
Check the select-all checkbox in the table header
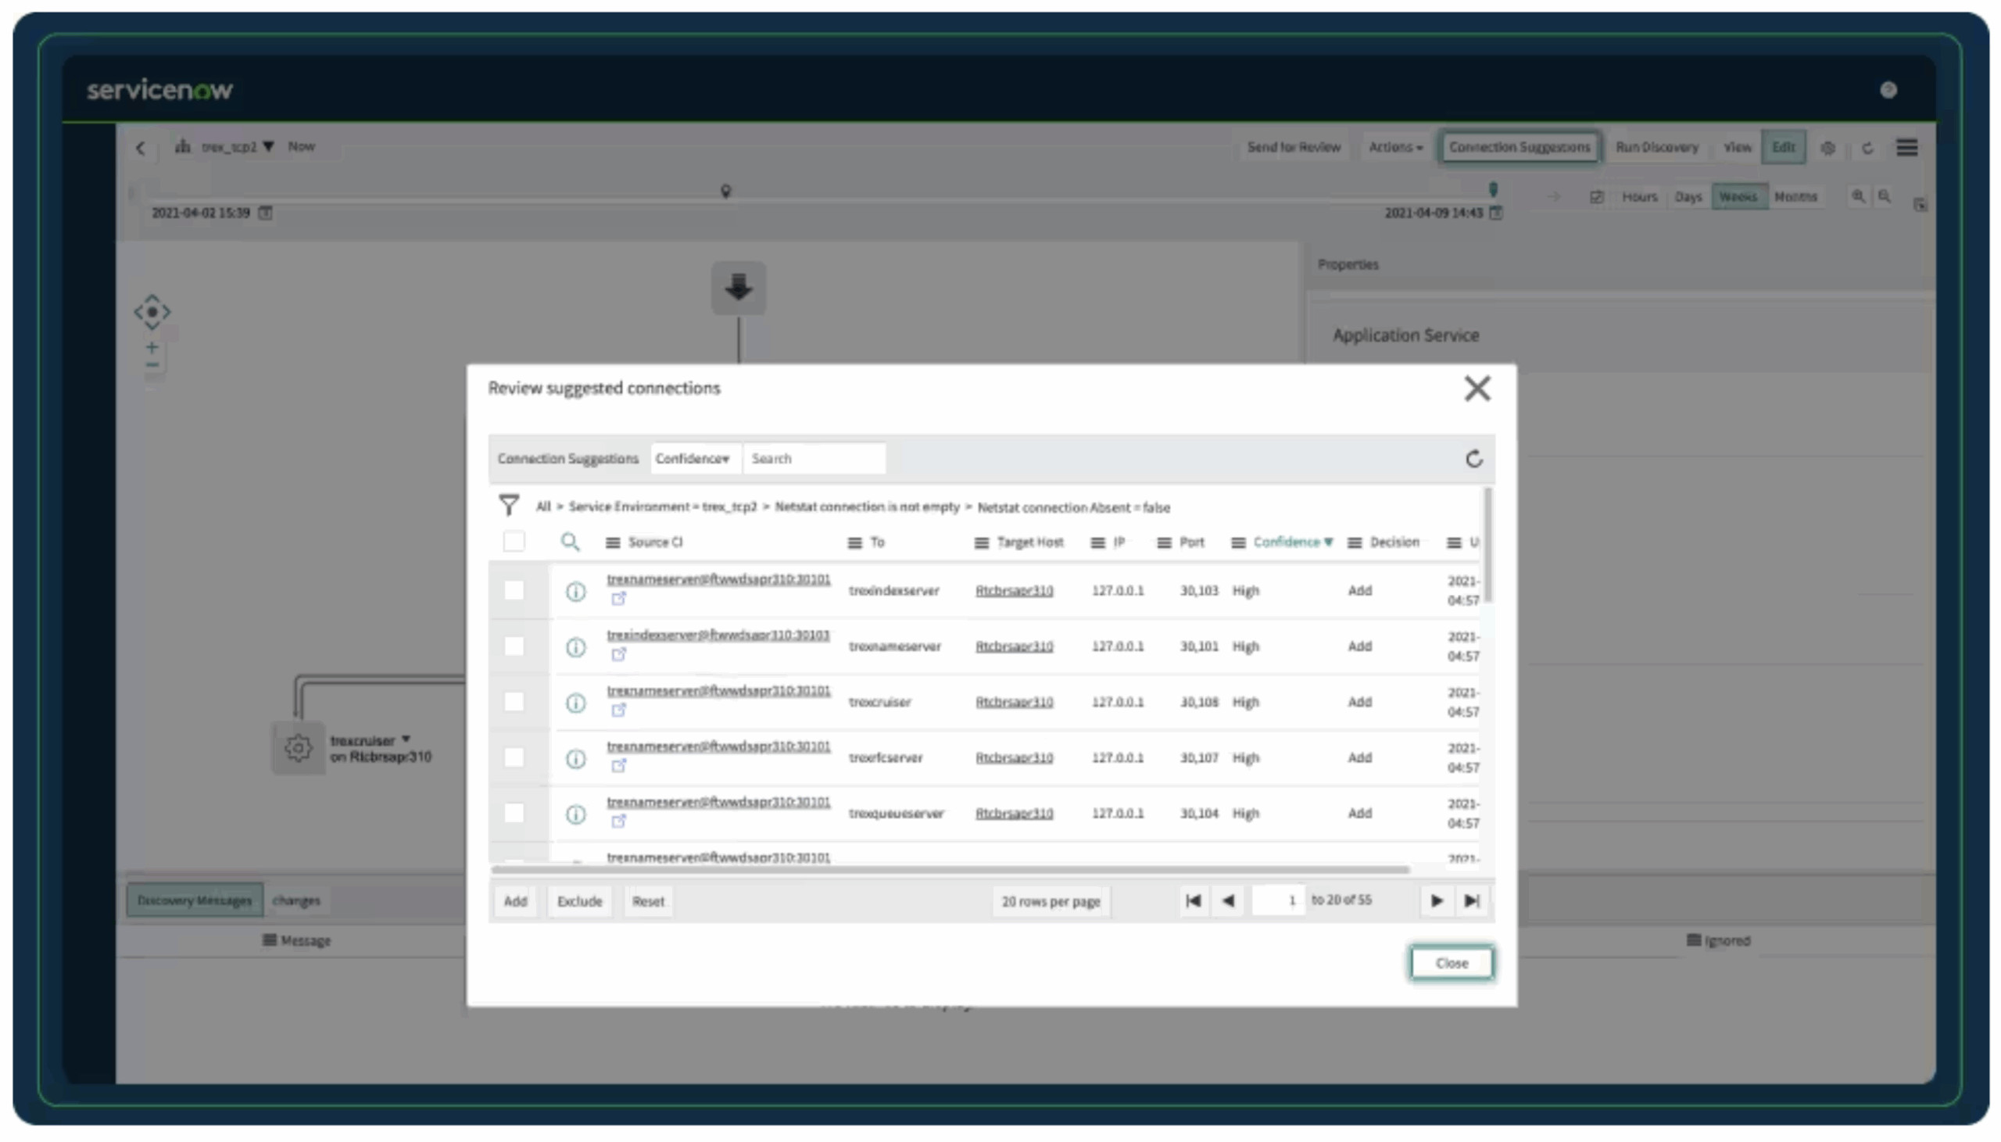(x=514, y=541)
